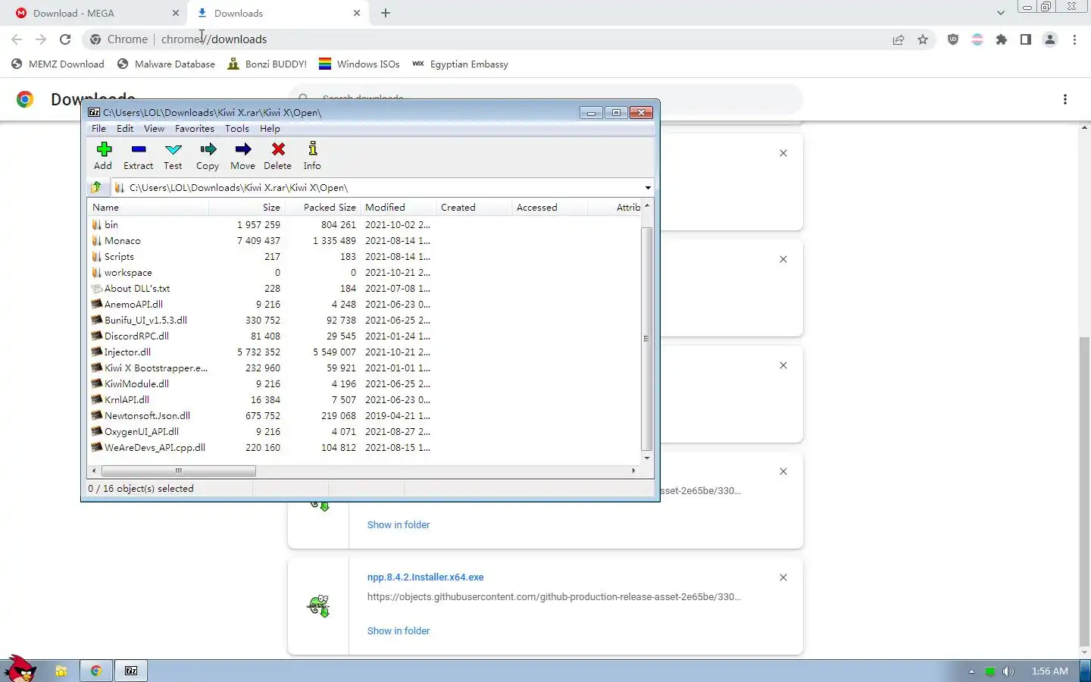Image resolution: width=1091 pixels, height=682 pixels.
Task: Click the 7-Zip taskbar button
Action: click(131, 671)
